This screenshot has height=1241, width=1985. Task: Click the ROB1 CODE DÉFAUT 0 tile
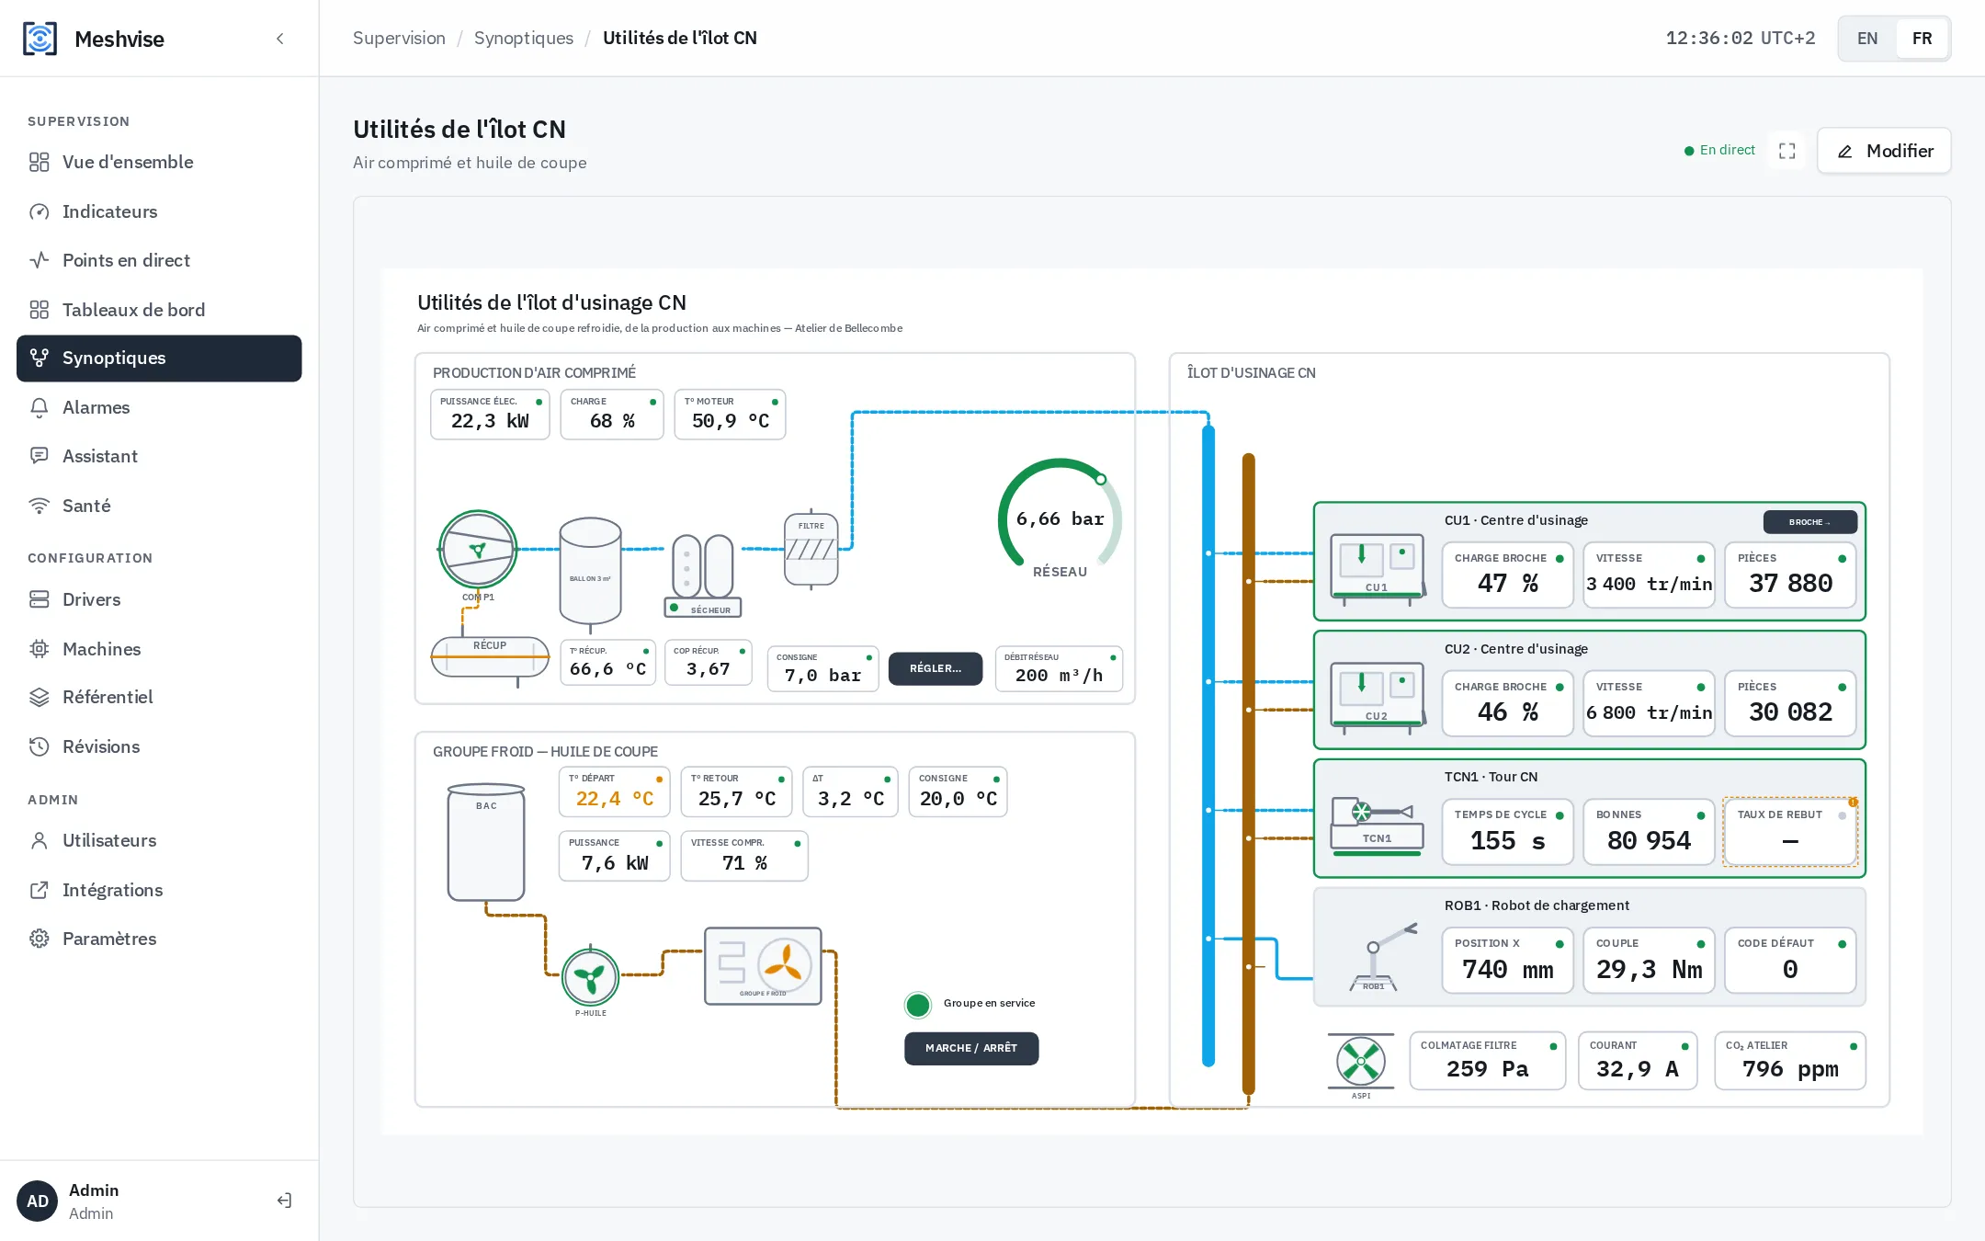coord(1790,961)
